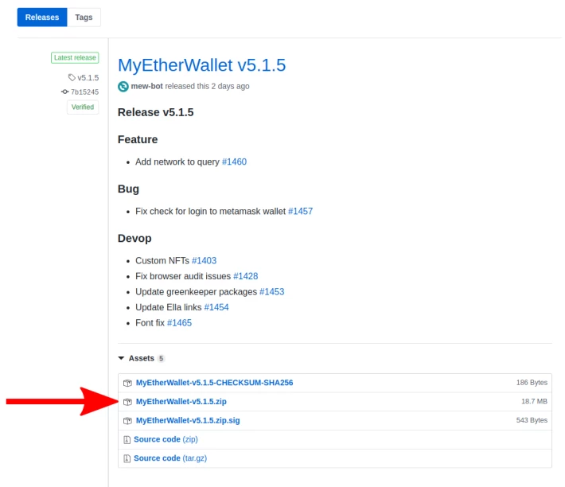Open the v5.1.5 tag link
Screen dimensions: 565x487
[x=88, y=78]
